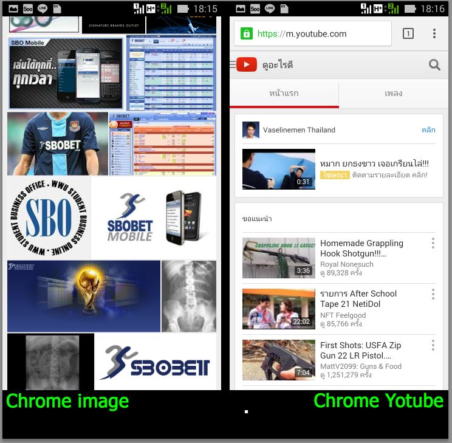The height and width of the screenshot is (443, 452).
Task: Open the SBOBET Mobile logo image
Action: 154,218
